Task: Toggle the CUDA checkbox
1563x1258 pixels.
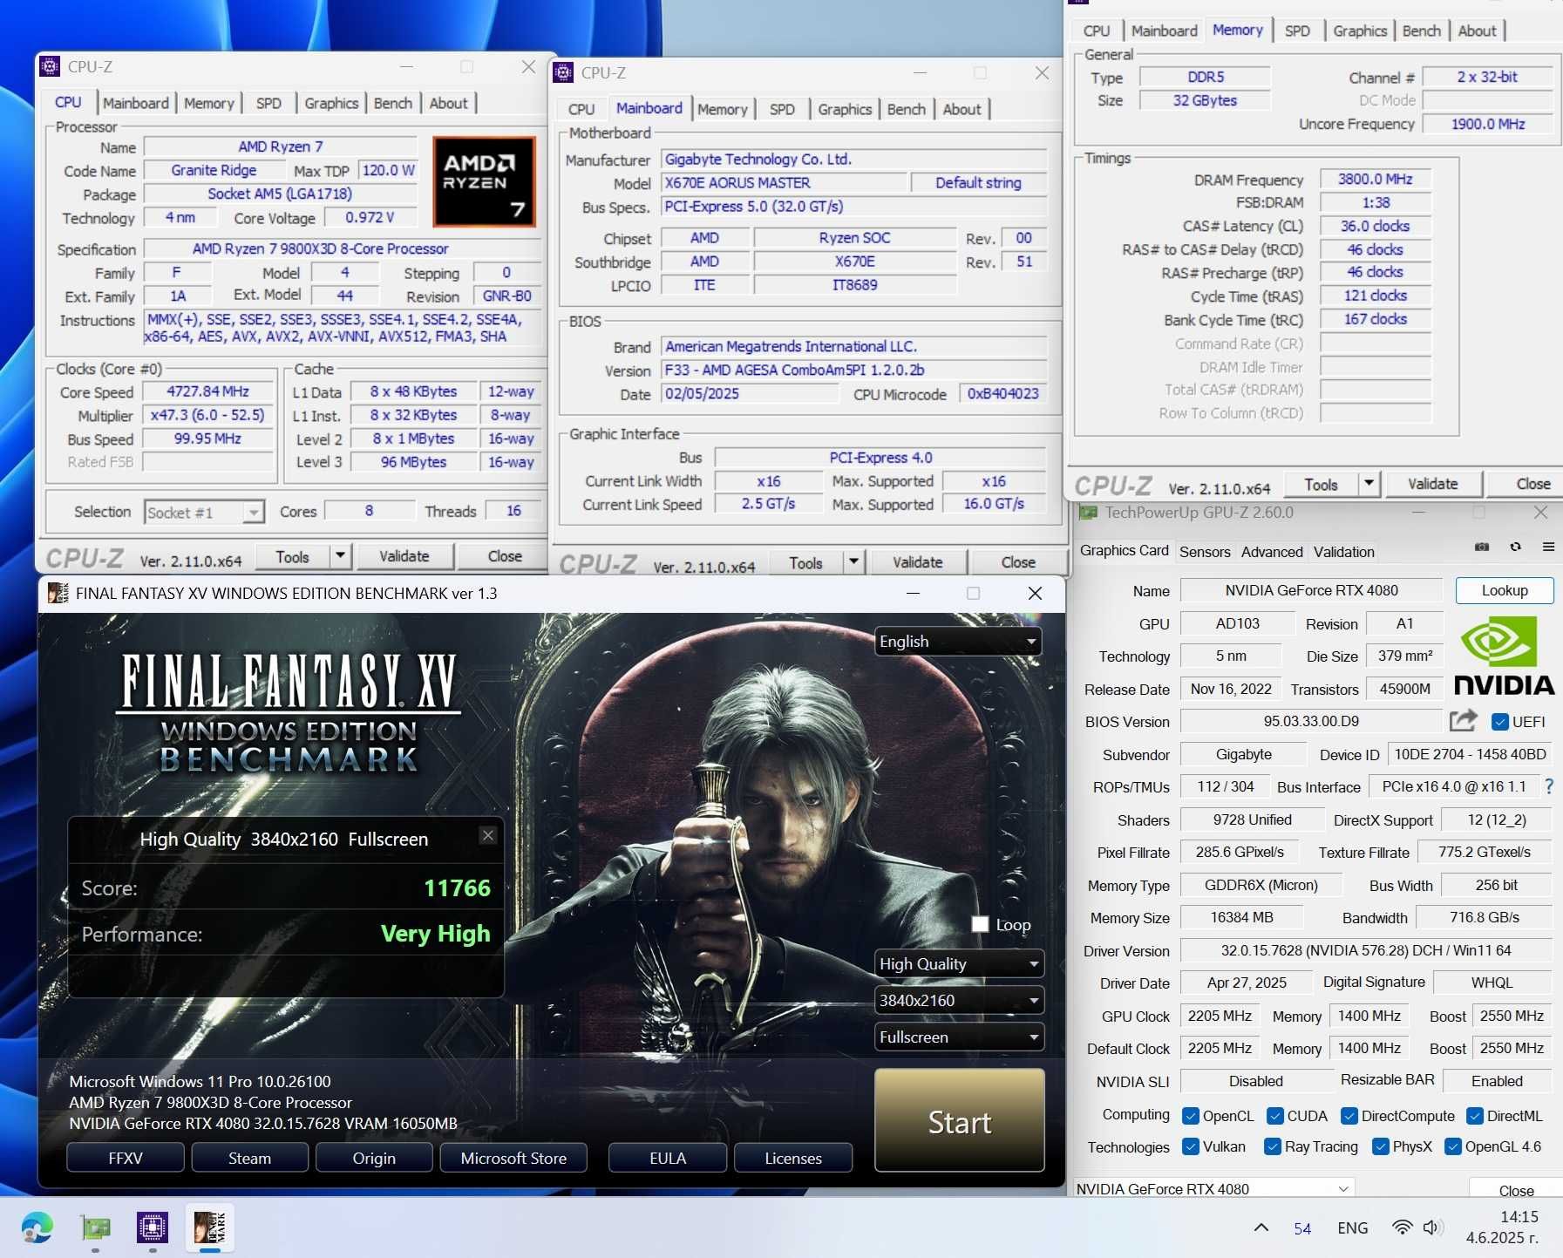Action: (x=1274, y=1116)
